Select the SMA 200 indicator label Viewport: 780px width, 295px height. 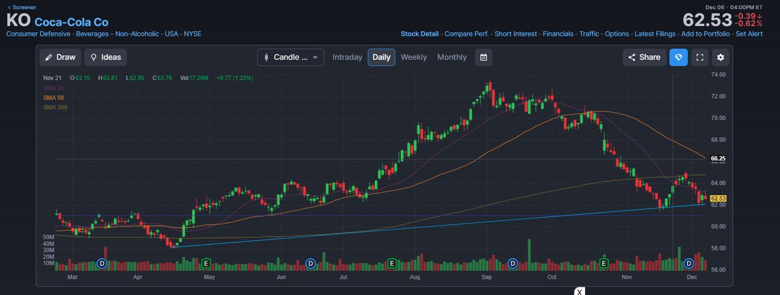click(x=55, y=107)
